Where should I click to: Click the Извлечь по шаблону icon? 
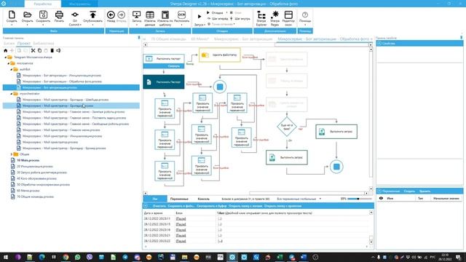(x=165, y=15)
